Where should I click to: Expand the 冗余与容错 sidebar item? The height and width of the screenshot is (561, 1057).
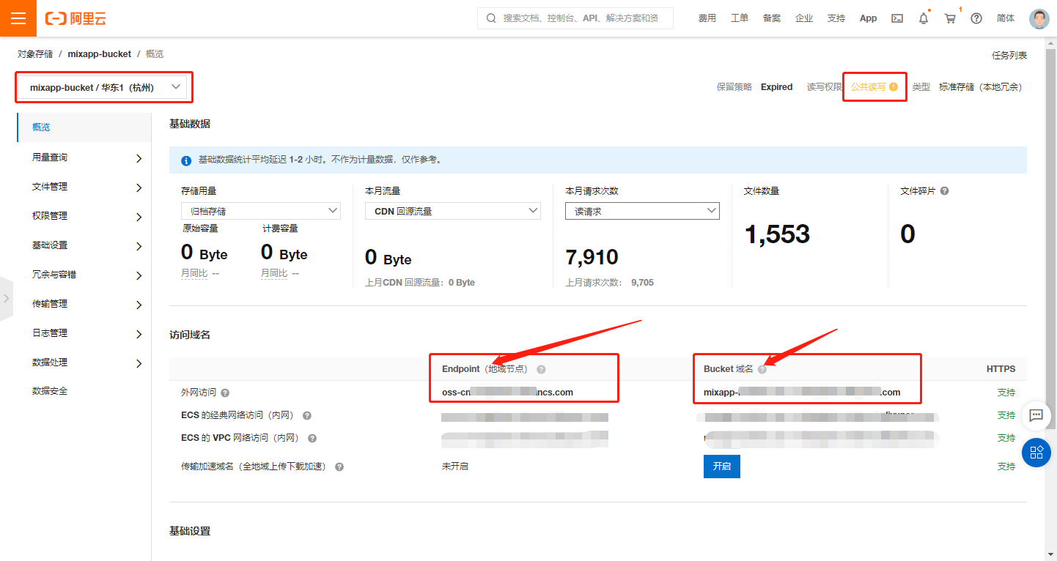[x=84, y=275]
